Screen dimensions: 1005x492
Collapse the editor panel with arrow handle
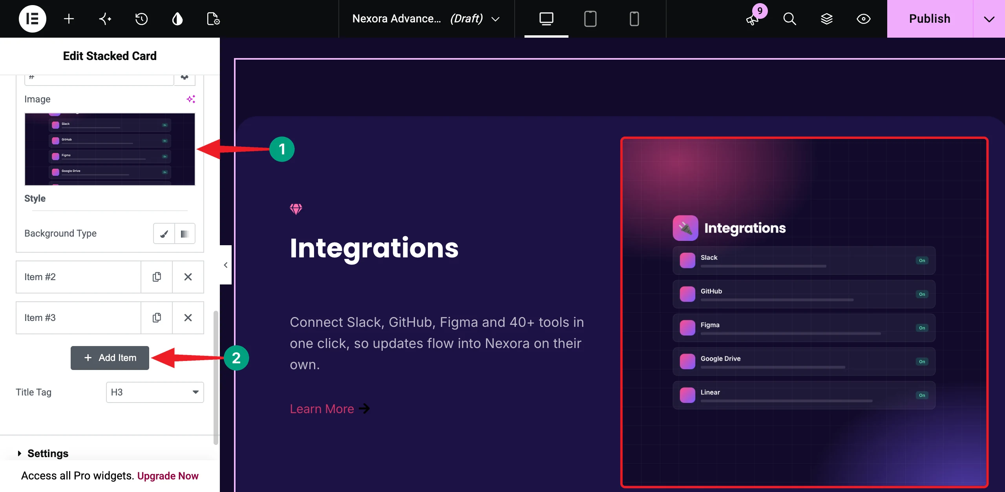[226, 265]
